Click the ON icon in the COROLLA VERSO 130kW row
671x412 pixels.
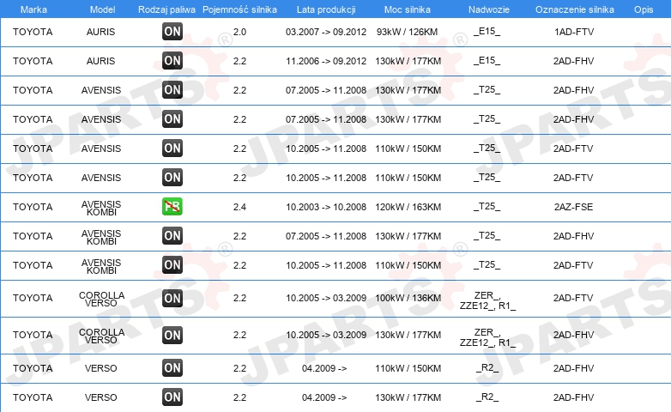point(172,335)
